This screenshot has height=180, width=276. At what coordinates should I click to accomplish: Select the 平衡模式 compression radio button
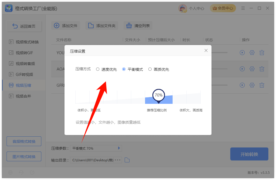(124, 69)
